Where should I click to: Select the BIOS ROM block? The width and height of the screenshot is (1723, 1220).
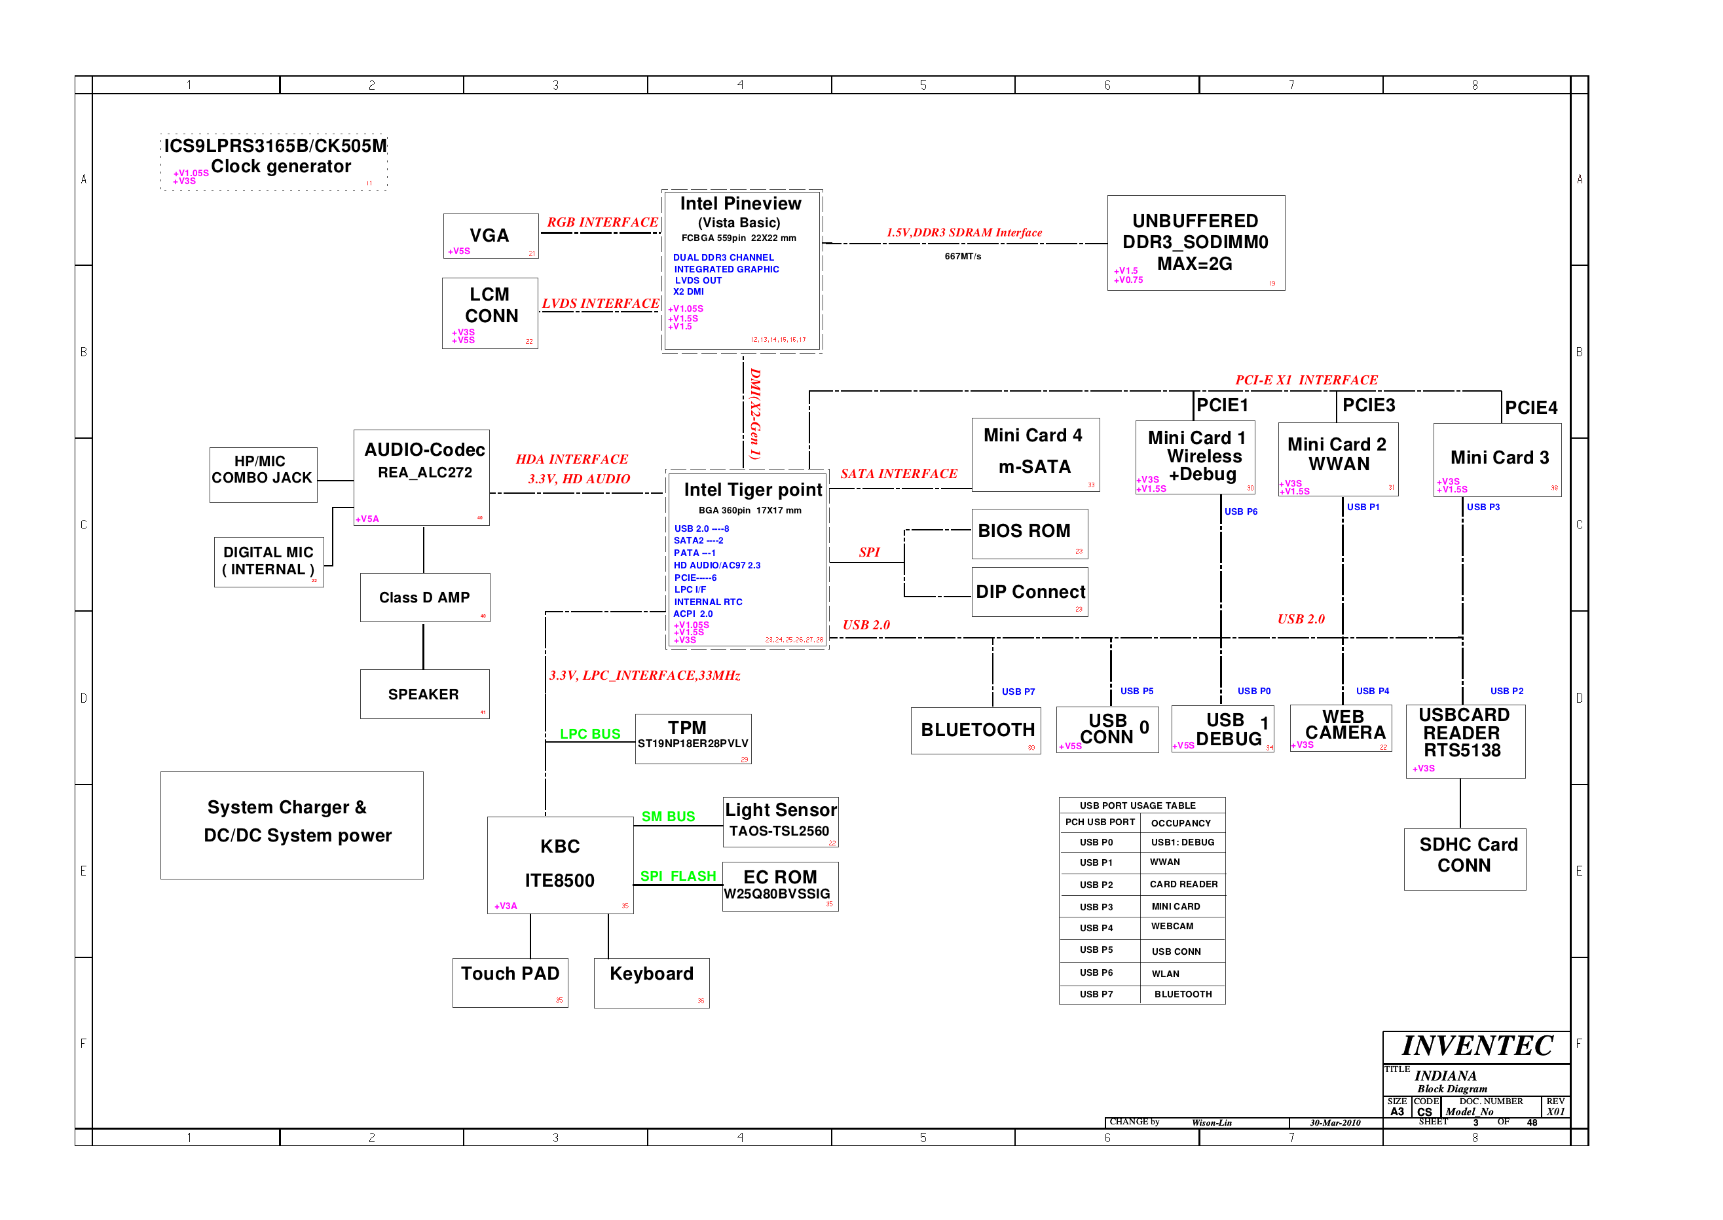pos(1029,532)
